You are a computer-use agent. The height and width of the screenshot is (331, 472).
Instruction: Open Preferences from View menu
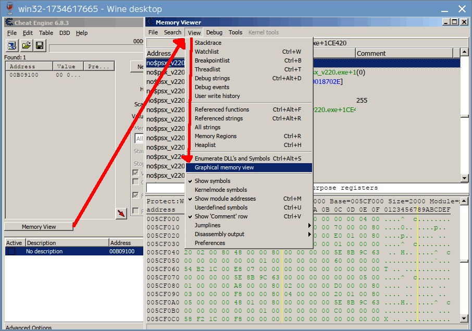[x=249, y=243]
